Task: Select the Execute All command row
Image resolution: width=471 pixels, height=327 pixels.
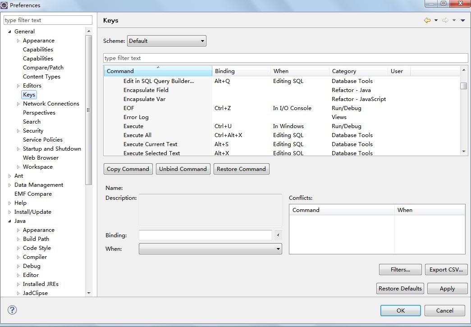Action: click(137, 135)
